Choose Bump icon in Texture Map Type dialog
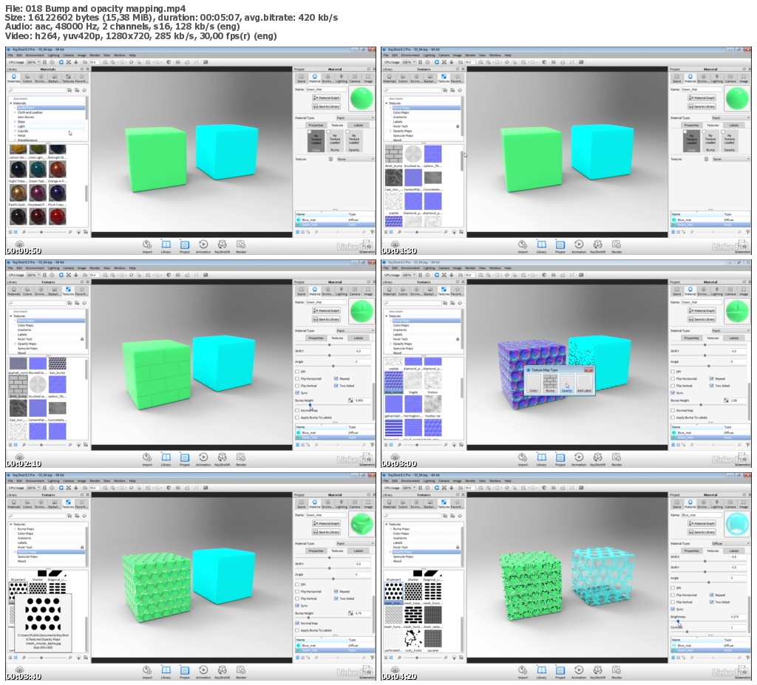757x685 pixels. coord(550,384)
